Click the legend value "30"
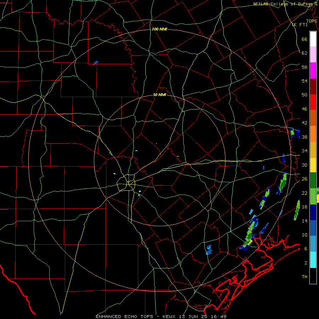Screen dimensions: 319x319 tap(304, 165)
